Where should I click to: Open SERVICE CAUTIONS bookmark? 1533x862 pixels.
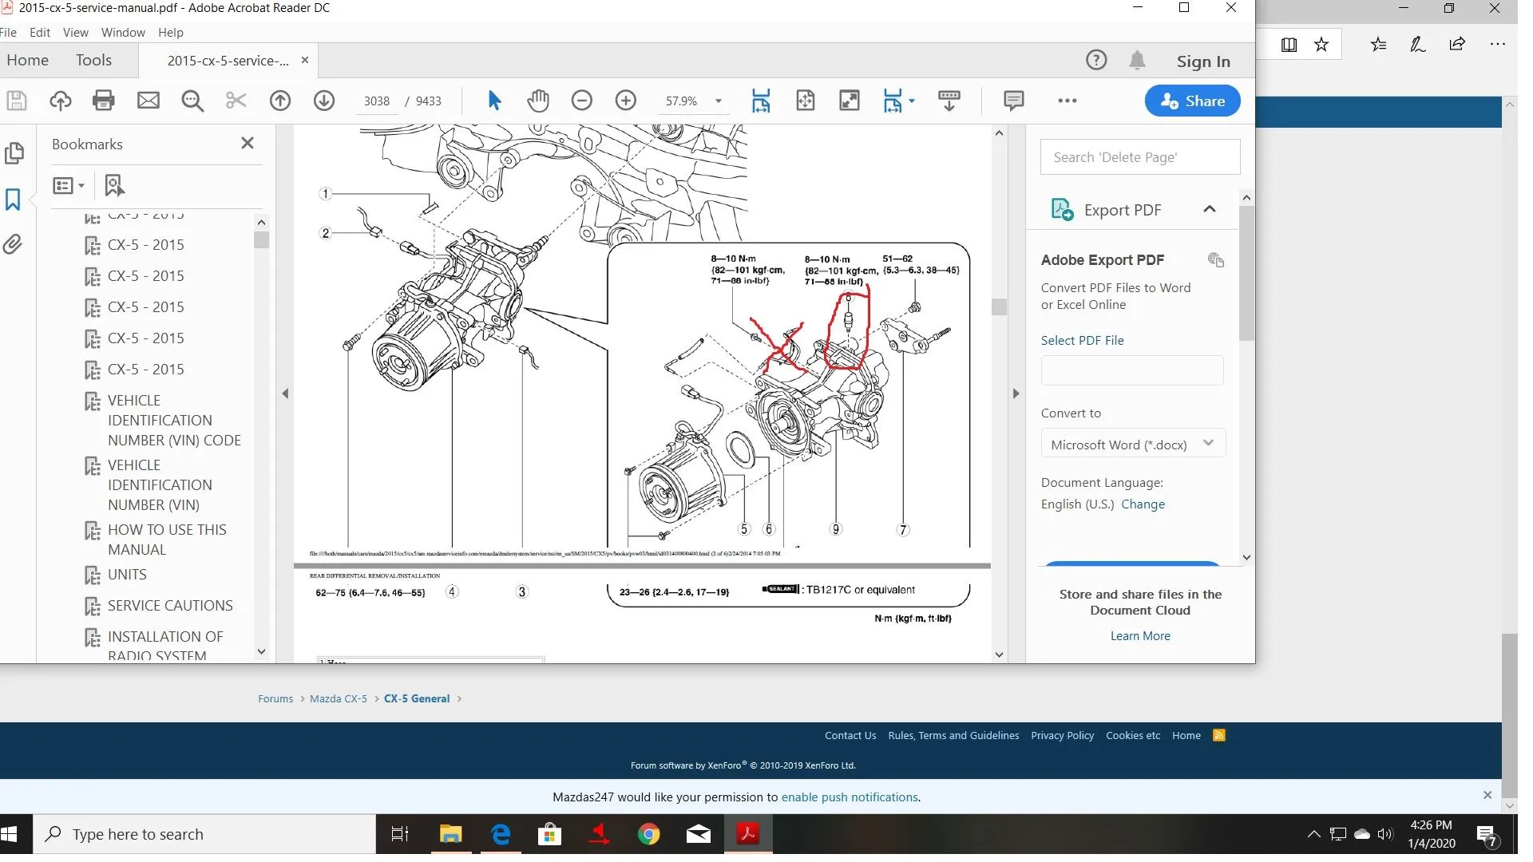[x=170, y=605]
